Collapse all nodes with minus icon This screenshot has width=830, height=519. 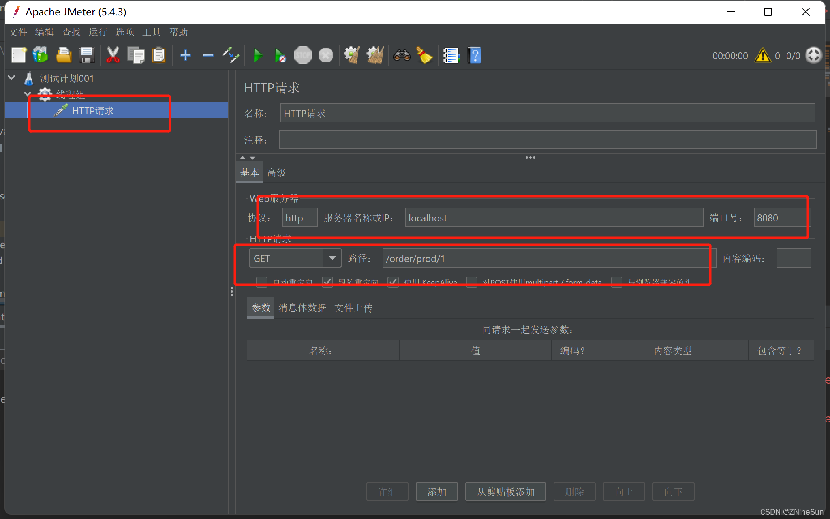[208, 55]
